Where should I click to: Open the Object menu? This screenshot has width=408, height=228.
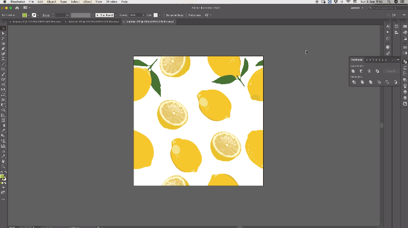[x=50, y=2]
